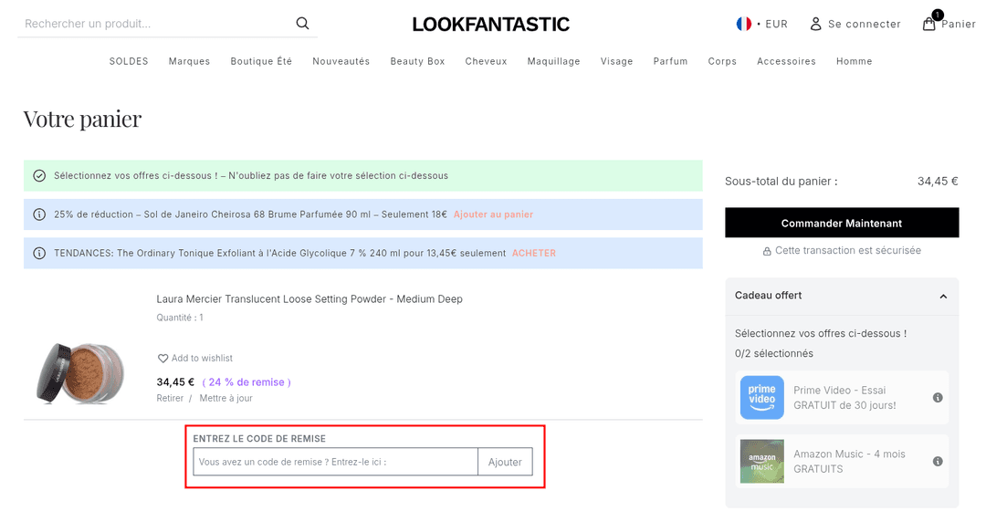This screenshot has height=522, width=986.
Task: Click Se connecter link
Action: (x=864, y=24)
